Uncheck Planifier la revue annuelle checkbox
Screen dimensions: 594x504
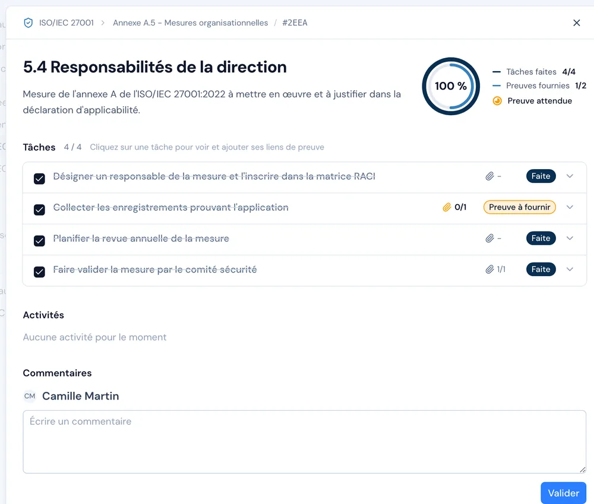pos(39,240)
